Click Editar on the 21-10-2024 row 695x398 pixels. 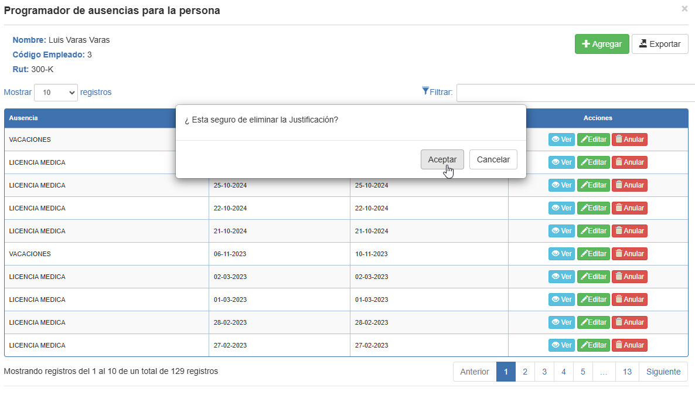point(593,231)
